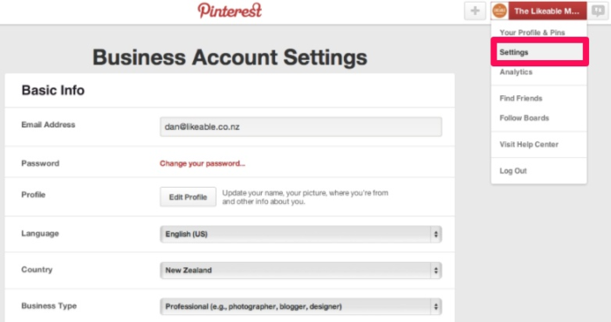Viewport: 611px width, 322px height.
Task: Open The Likeable M... account menu
Action: point(546,10)
